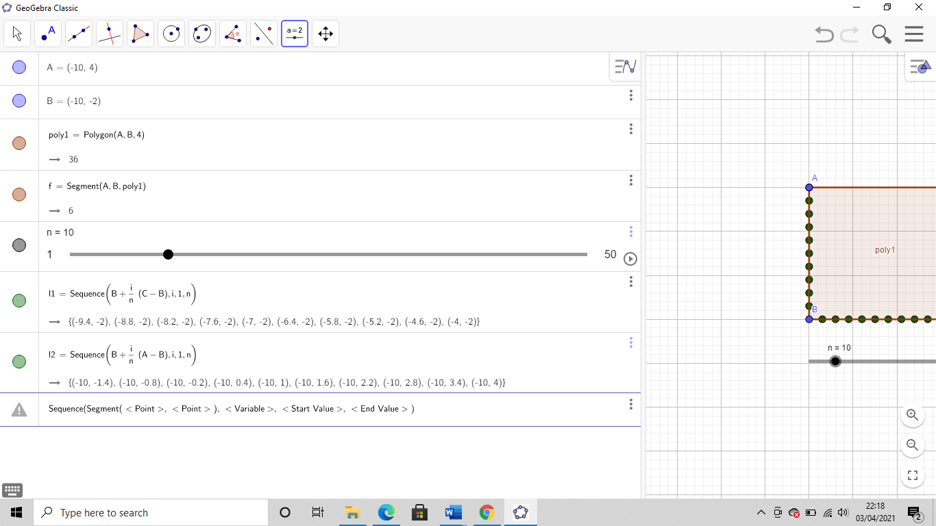Viewport: 936px width, 526px height.
Task: Select the Circle with Center tool
Action: (171, 33)
